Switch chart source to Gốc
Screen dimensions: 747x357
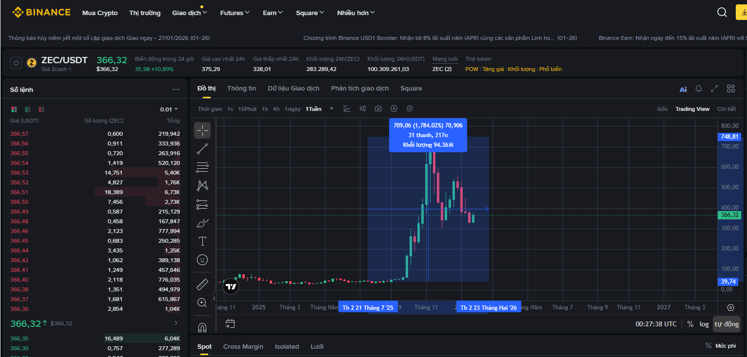coord(662,109)
